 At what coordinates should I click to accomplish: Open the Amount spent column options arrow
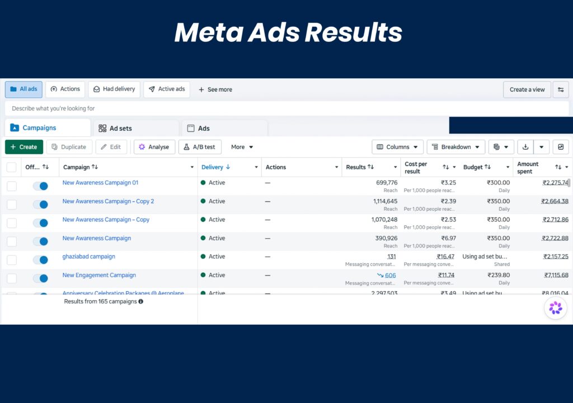pyautogui.click(x=567, y=167)
